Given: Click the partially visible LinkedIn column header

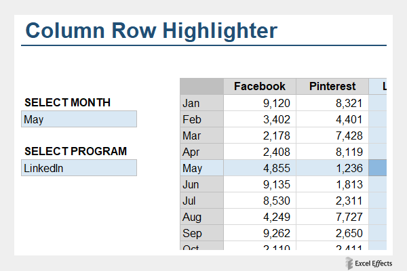Looking at the screenshot, I should pos(379,86).
